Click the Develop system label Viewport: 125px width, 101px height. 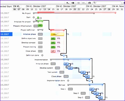(46, 68)
